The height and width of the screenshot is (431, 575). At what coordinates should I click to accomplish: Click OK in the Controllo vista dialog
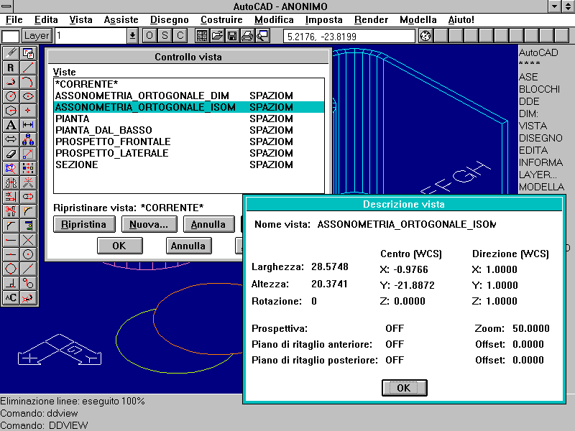pos(119,246)
